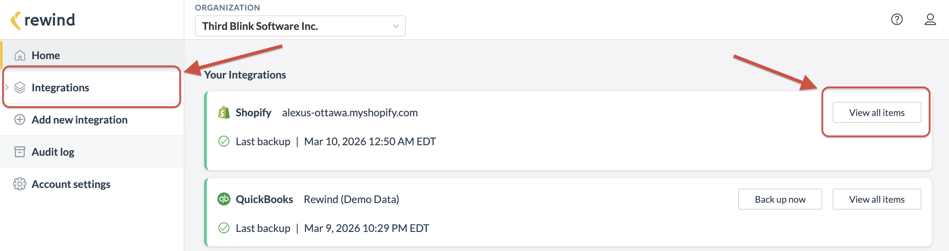Click View all items for Shopify
The height and width of the screenshot is (251, 949).
coord(877,112)
